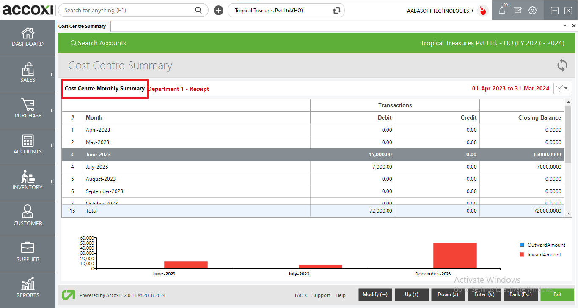This screenshot has width=578, height=308.
Task: Open the settings gear
Action: coord(532,10)
